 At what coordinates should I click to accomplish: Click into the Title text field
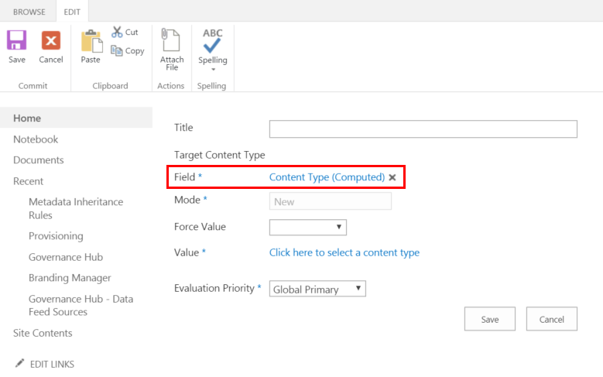423,129
